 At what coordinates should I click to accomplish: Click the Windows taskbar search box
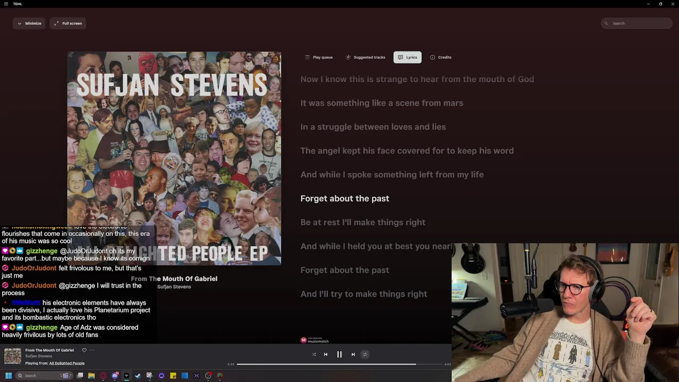[44, 376]
